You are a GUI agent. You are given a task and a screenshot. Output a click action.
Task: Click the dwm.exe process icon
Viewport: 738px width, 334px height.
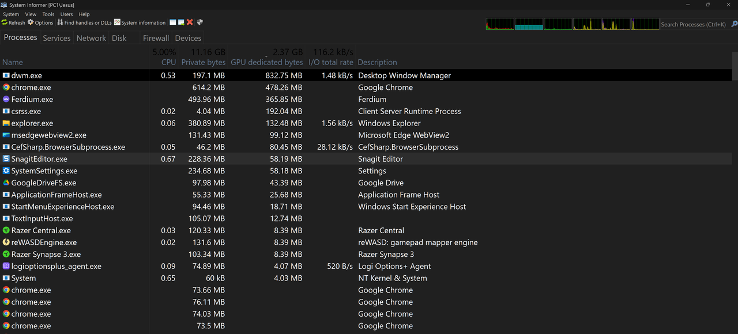point(6,75)
